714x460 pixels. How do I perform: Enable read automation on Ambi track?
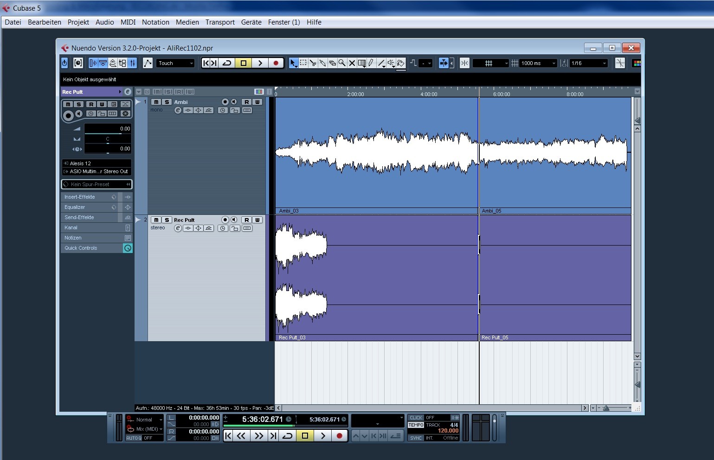coord(247,102)
